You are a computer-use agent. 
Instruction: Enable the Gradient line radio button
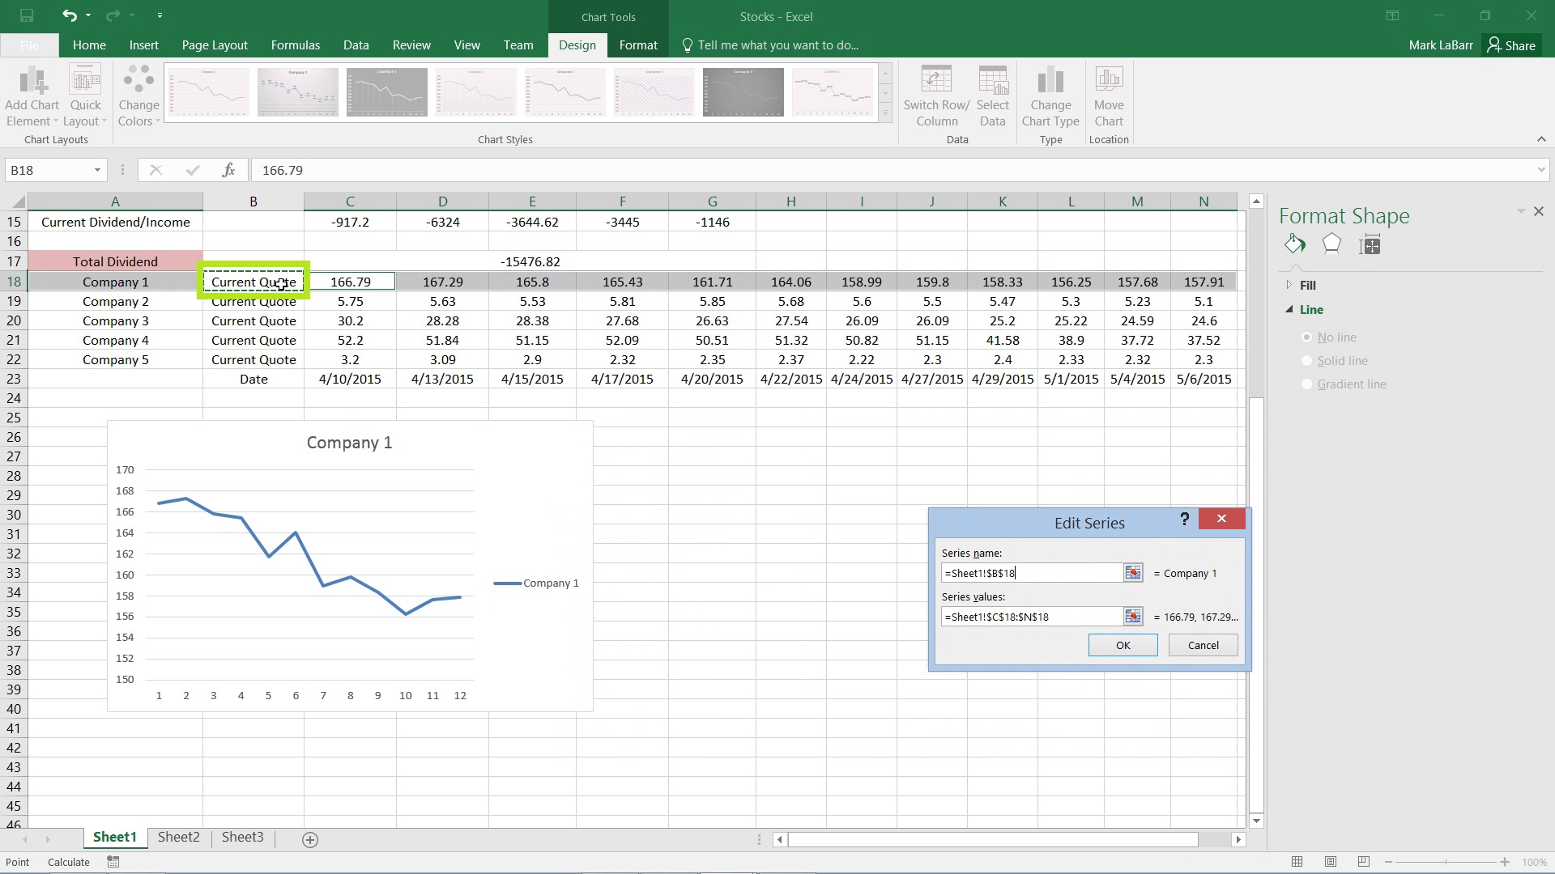pyautogui.click(x=1306, y=383)
